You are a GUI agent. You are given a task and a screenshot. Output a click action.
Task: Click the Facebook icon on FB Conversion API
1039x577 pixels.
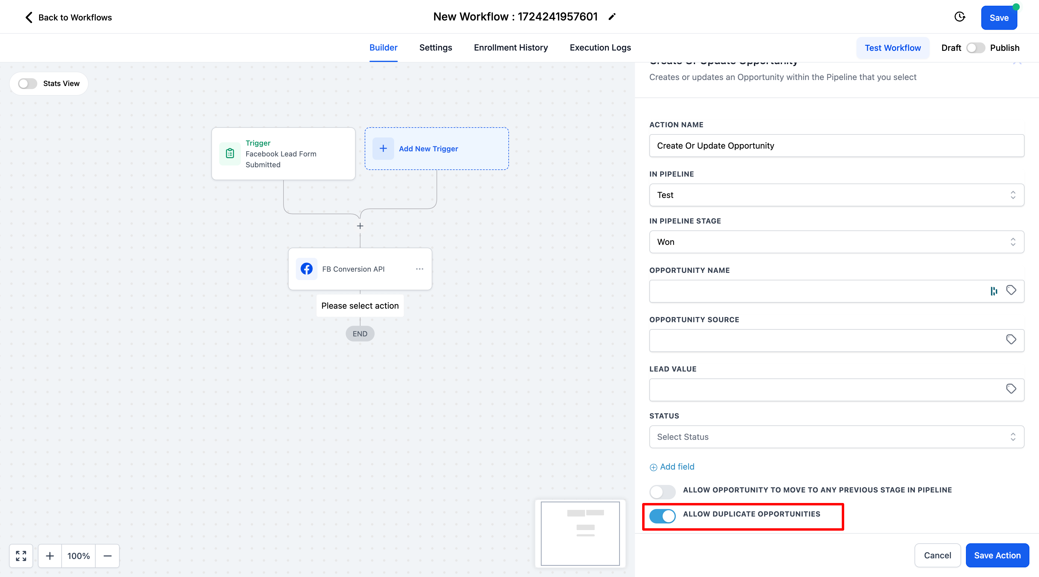307,269
